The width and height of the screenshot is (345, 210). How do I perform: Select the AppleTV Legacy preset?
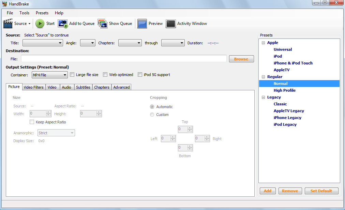pos(289,111)
